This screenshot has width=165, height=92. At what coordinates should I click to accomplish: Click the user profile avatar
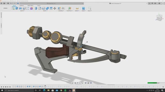pos(163,3)
